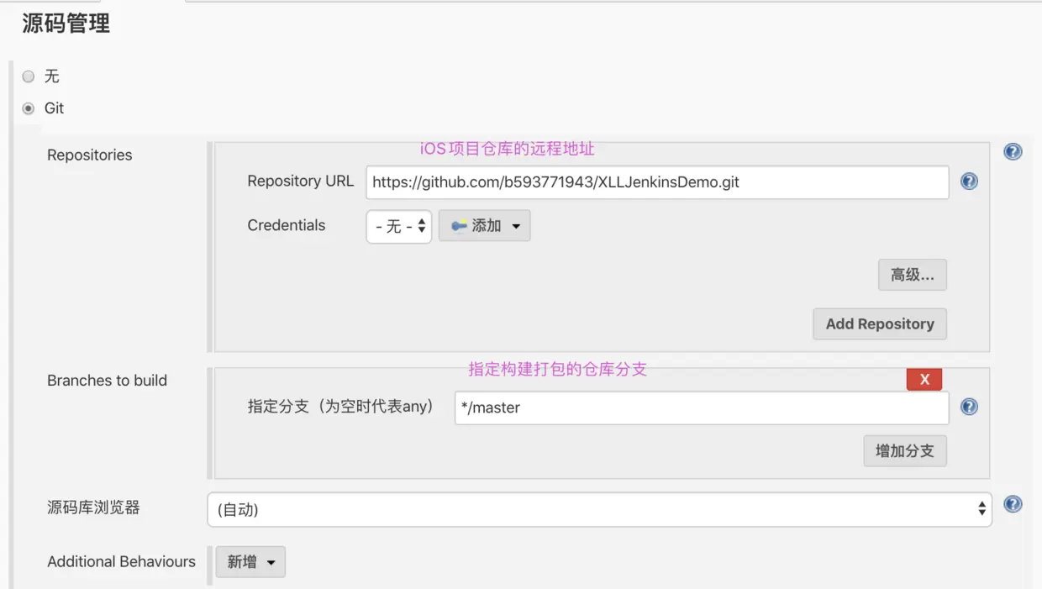Delete the branch with the red X button
The image size is (1042, 589).
(924, 379)
